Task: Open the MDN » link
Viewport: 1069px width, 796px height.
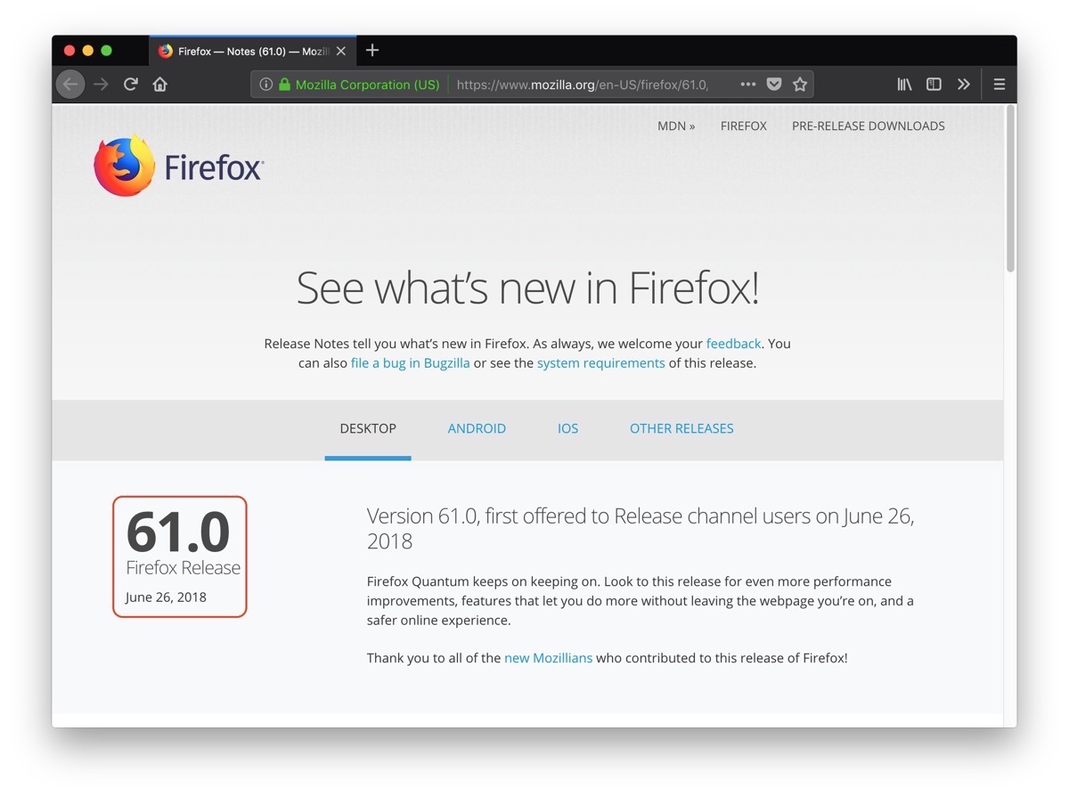Action: pyautogui.click(x=676, y=126)
